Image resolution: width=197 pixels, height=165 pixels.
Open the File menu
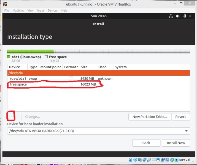point(6,10)
